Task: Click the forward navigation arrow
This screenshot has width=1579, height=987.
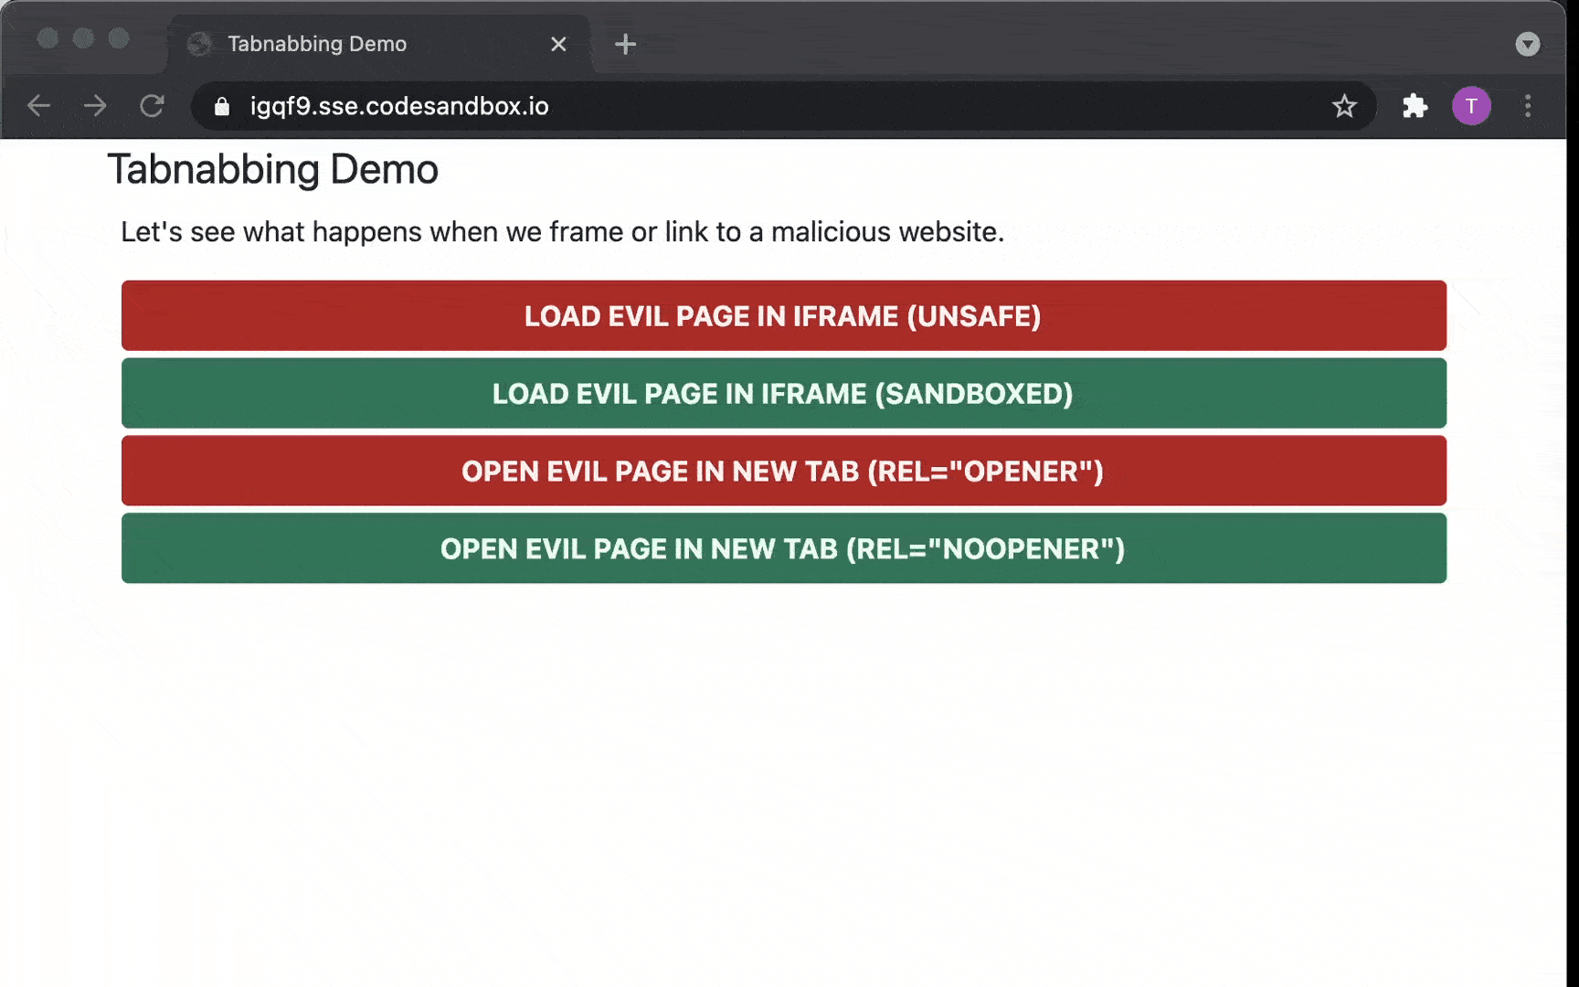Action: pyautogui.click(x=95, y=106)
